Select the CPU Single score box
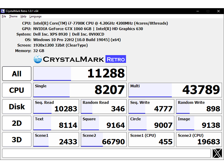 click(80, 90)
